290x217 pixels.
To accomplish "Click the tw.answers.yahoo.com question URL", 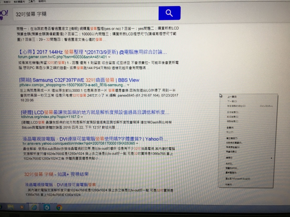I will [79, 143].
